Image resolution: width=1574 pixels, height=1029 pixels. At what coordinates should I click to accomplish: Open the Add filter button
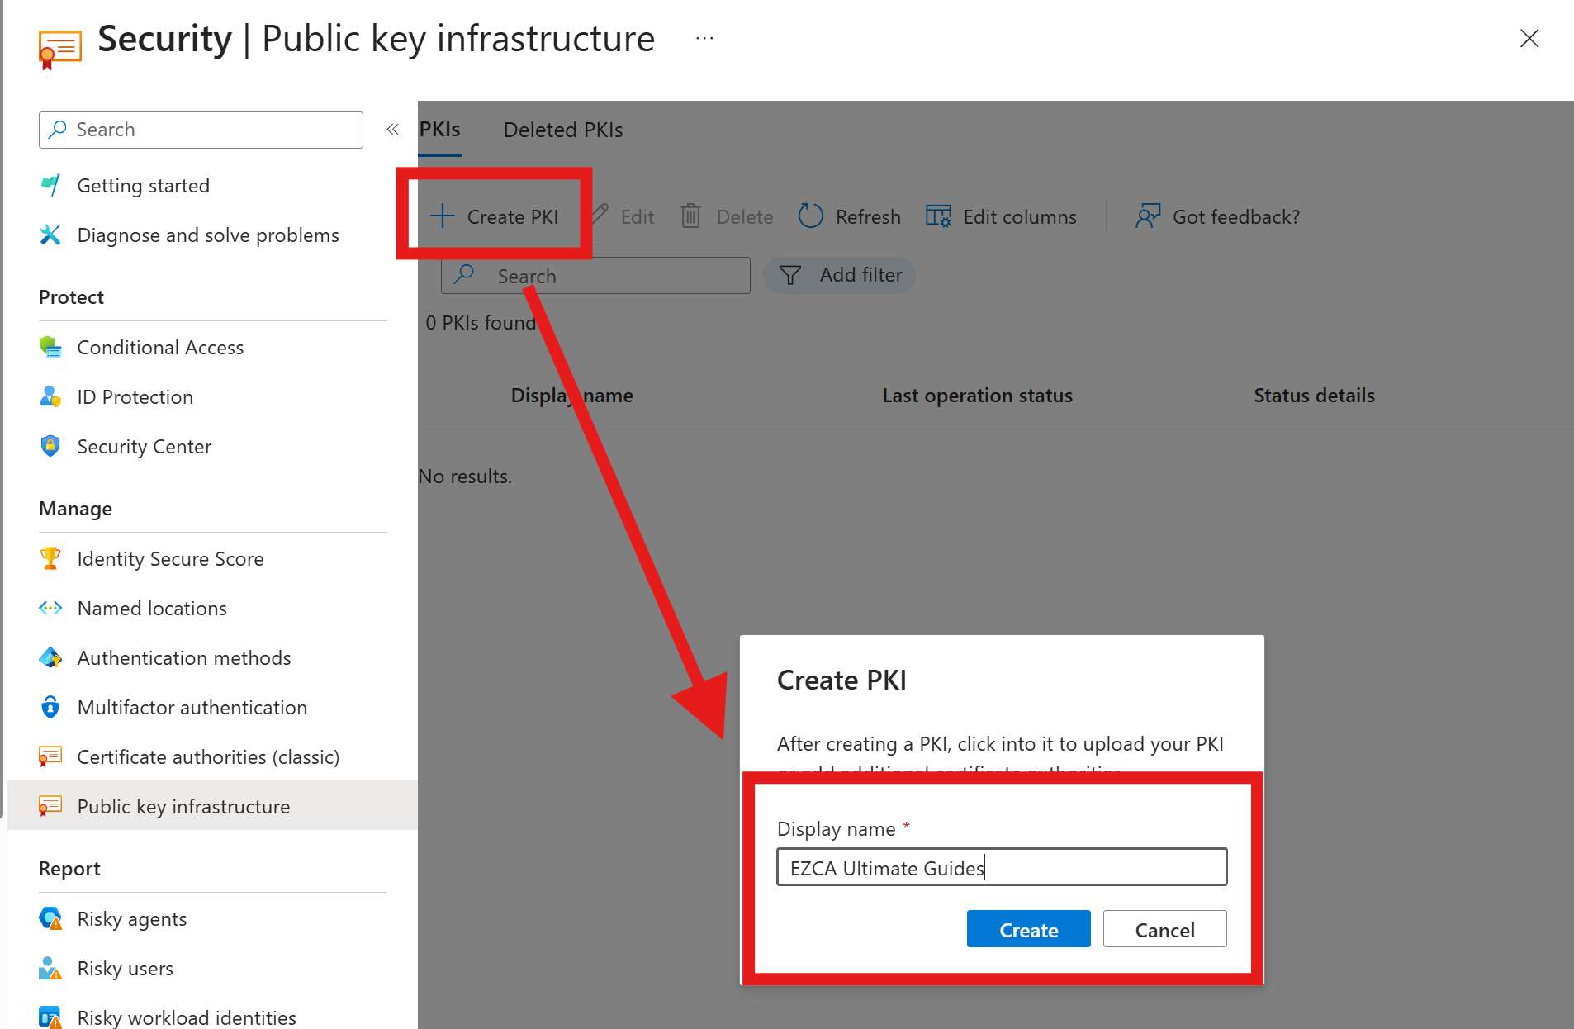point(840,275)
